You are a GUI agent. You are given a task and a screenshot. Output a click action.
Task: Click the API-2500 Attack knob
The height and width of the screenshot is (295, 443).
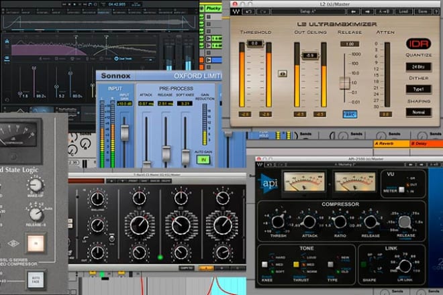[x=309, y=222]
